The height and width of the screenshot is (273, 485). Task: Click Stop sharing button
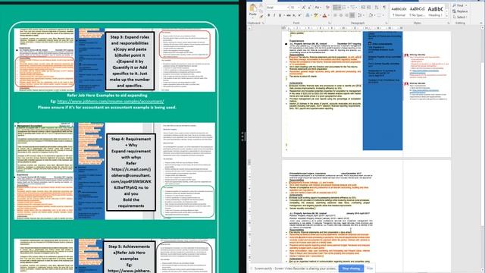351,268
